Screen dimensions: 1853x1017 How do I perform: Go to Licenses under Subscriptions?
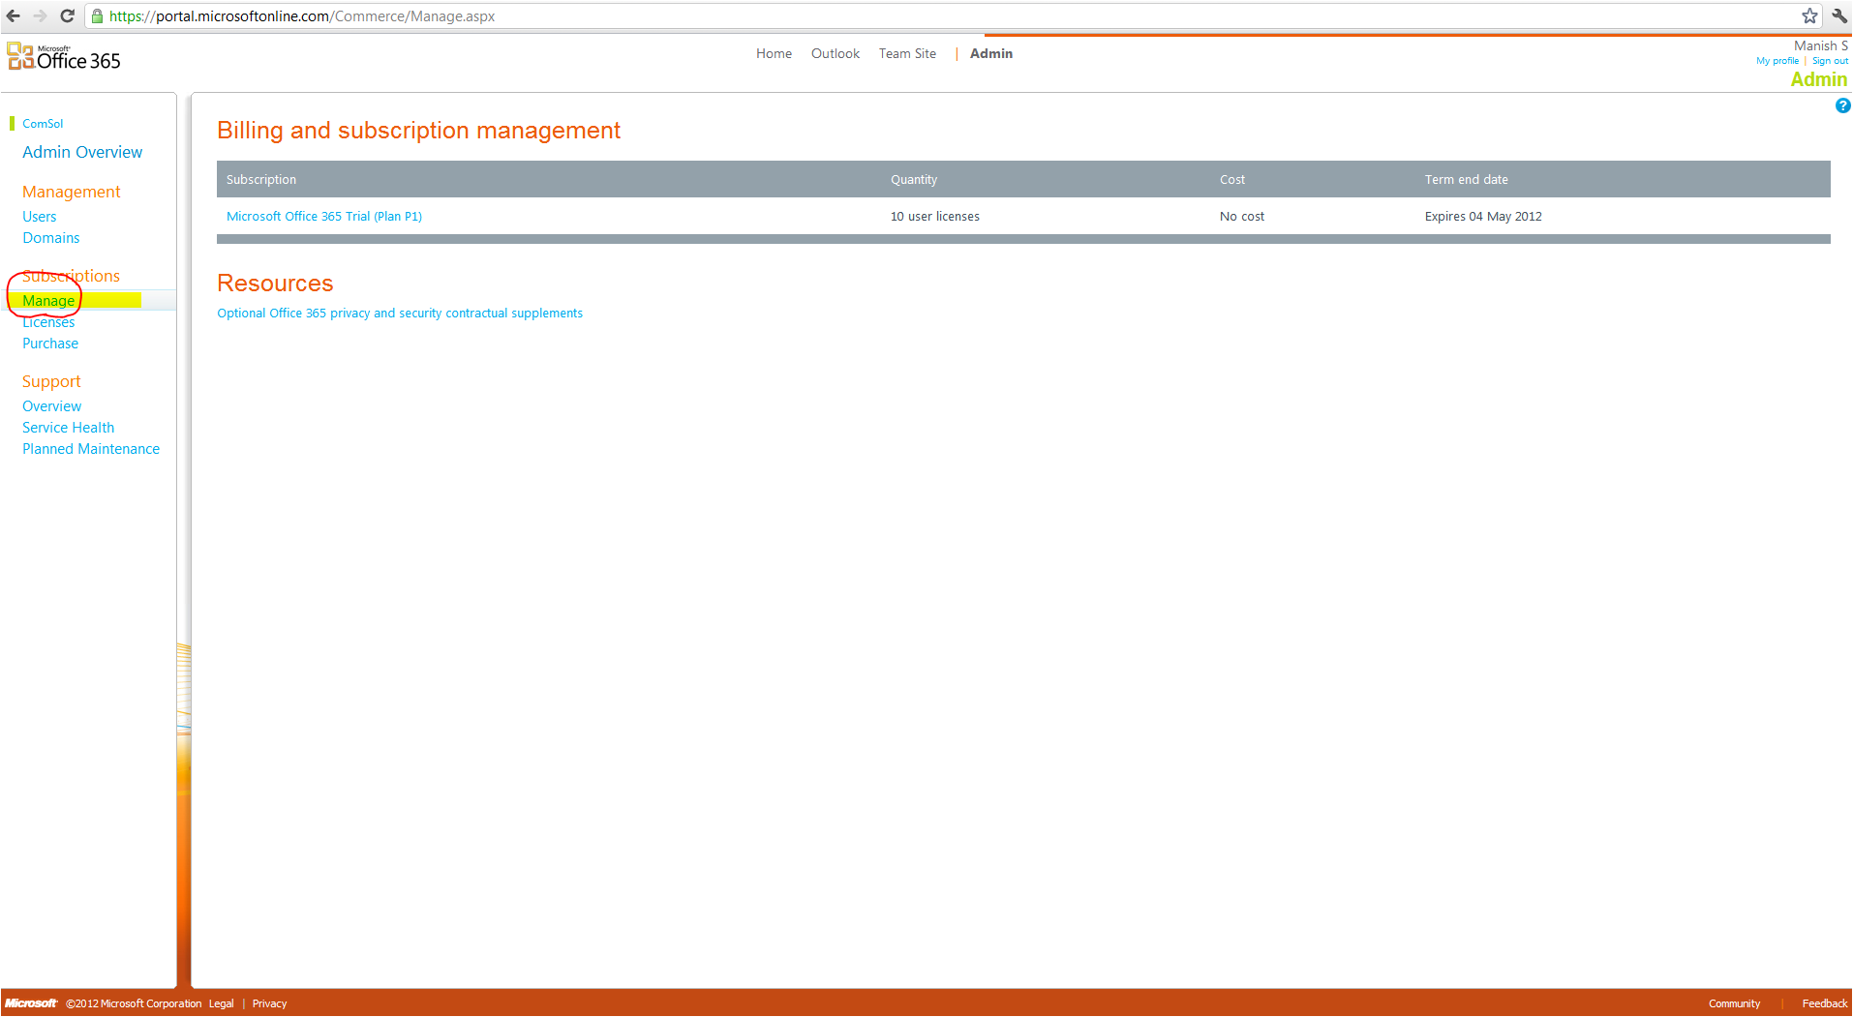tap(48, 323)
